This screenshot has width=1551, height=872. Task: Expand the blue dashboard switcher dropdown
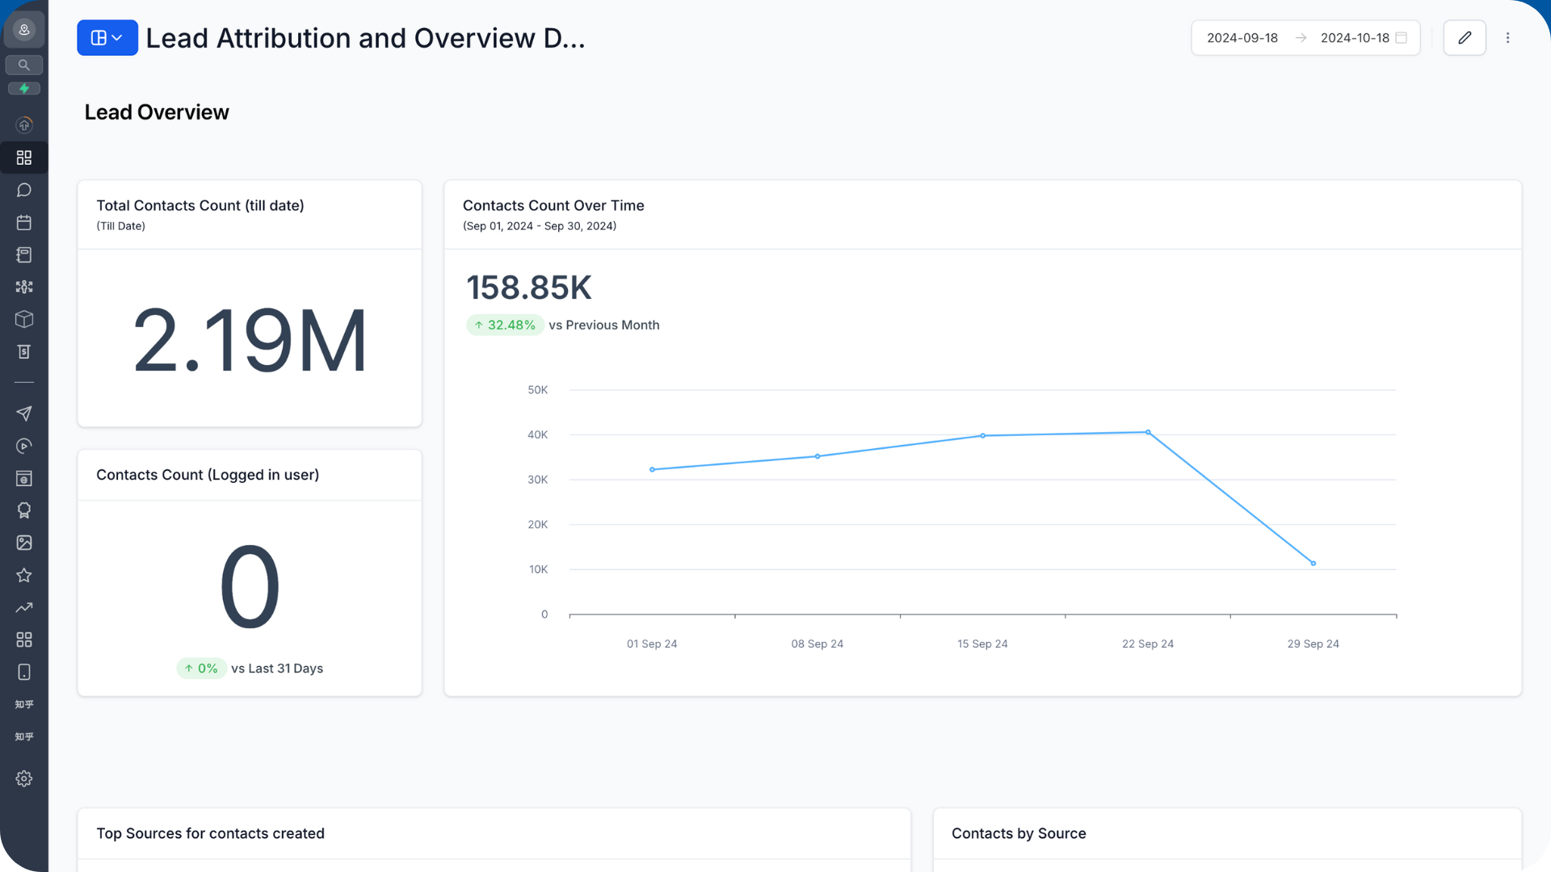coord(107,38)
